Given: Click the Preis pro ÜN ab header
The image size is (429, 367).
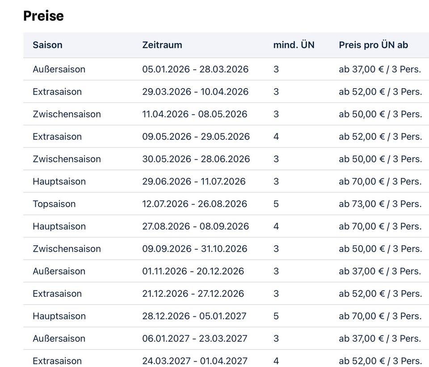Looking at the screenshot, I should click(373, 45).
